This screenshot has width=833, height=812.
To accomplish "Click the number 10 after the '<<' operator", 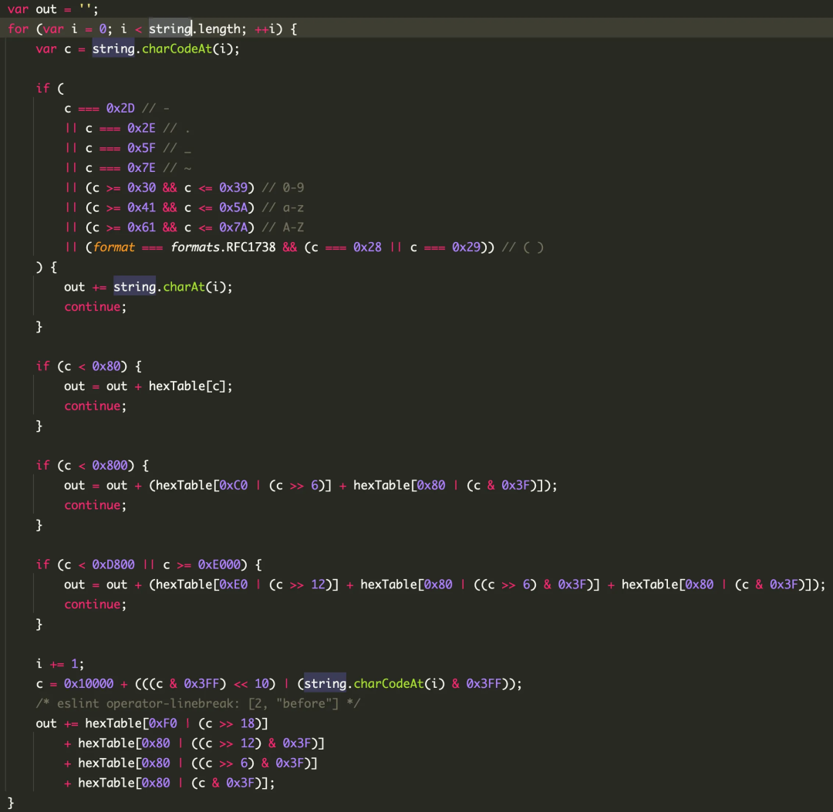I will [262, 684].
